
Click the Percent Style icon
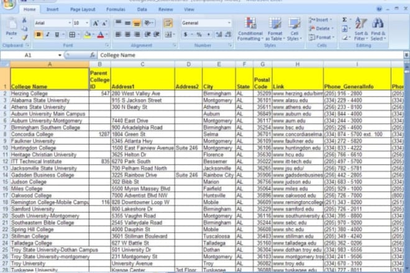[199, 34]
